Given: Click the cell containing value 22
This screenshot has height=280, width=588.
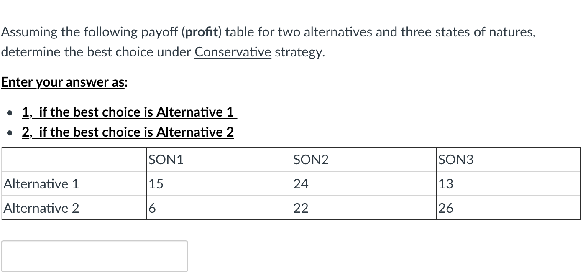Looking at the screenshot, I should (301, 208).
